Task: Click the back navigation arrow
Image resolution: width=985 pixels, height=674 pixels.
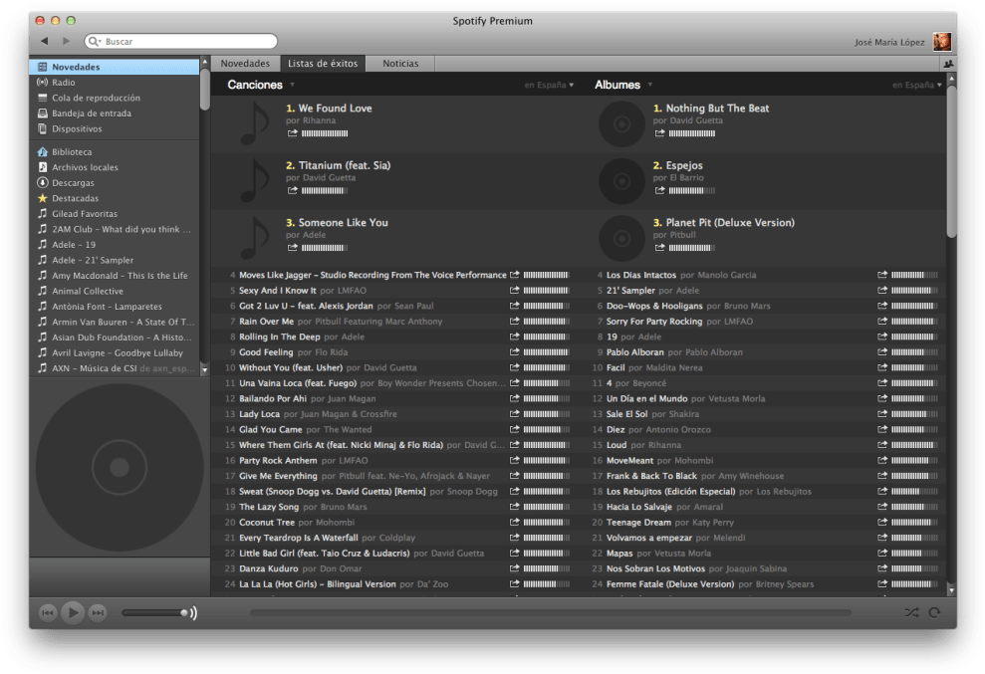Action: click(x=45, y=41)
